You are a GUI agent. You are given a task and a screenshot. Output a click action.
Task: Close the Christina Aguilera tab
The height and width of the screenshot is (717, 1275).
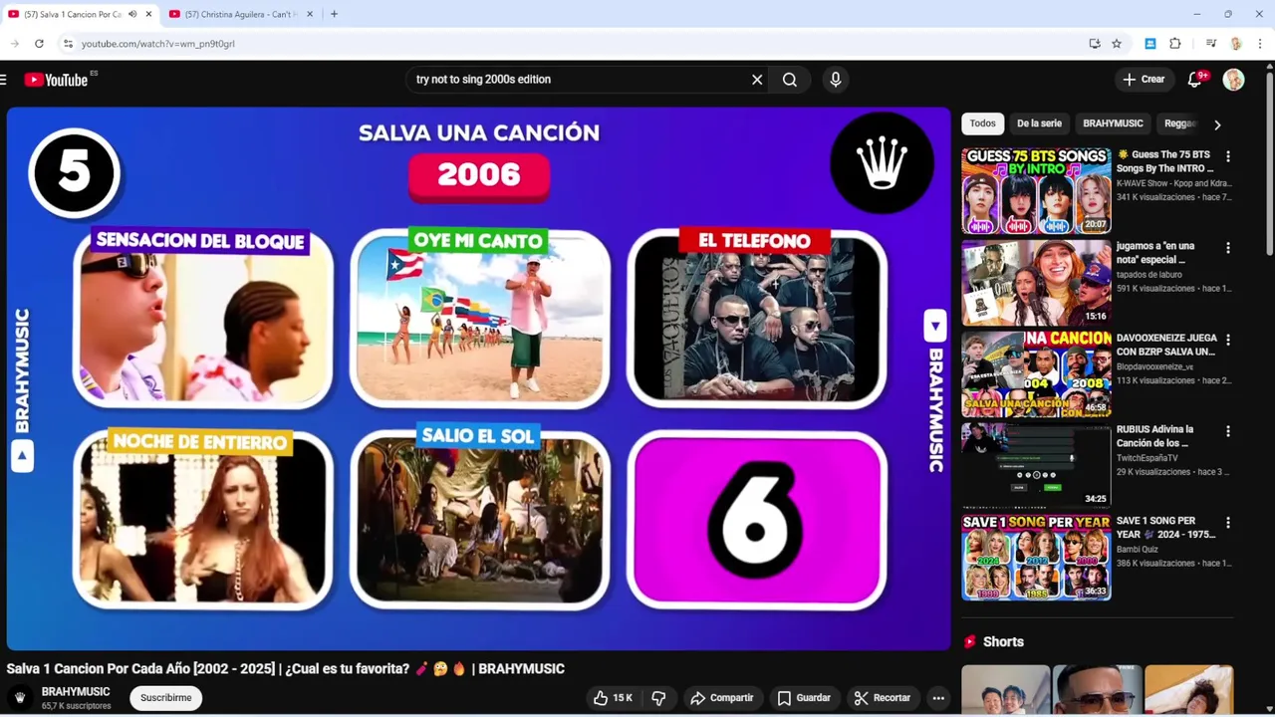pos(310,14)
